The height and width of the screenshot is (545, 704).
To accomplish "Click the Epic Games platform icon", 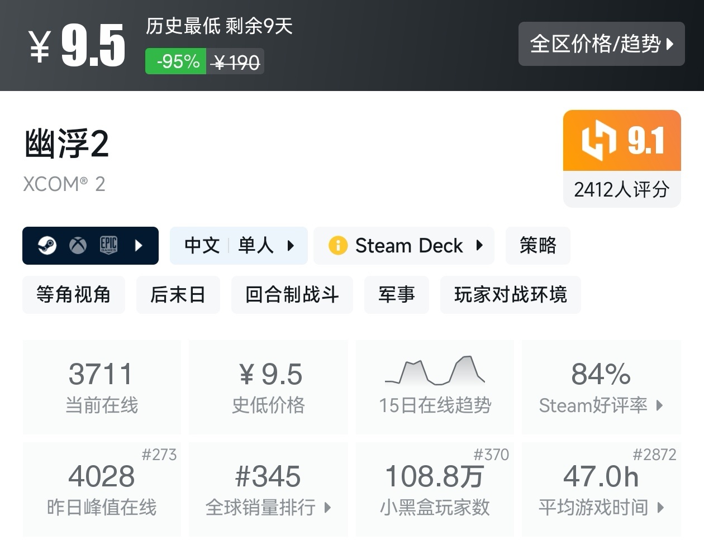I will pyautogui.click(x=108, y=245).
